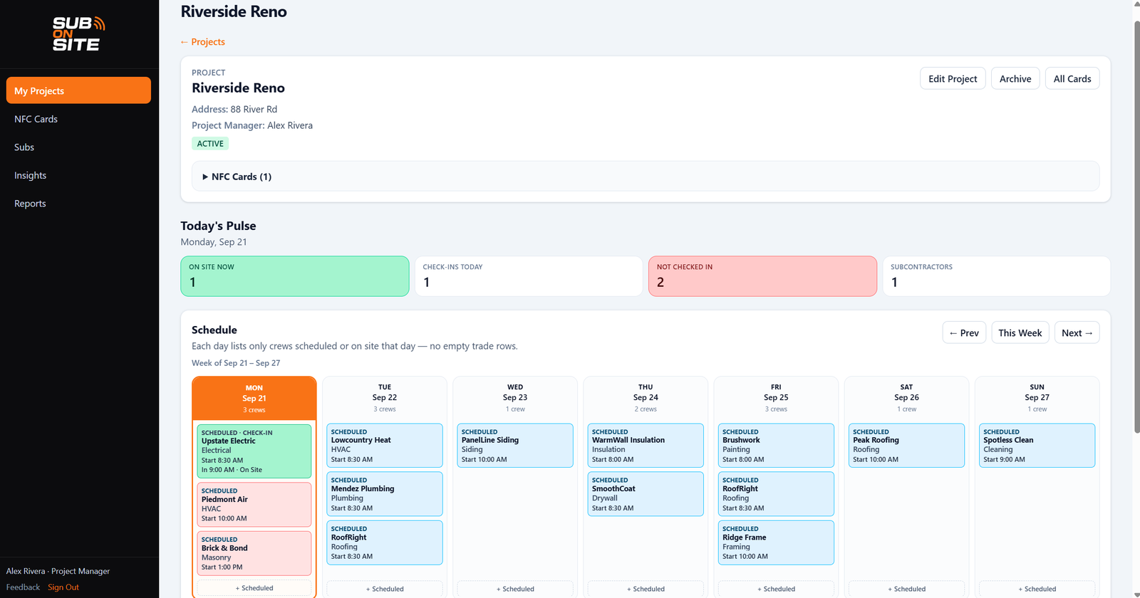Open the Not Checked In card
The width and height of the screenshot is (1140, 598).
click(762, 276)
